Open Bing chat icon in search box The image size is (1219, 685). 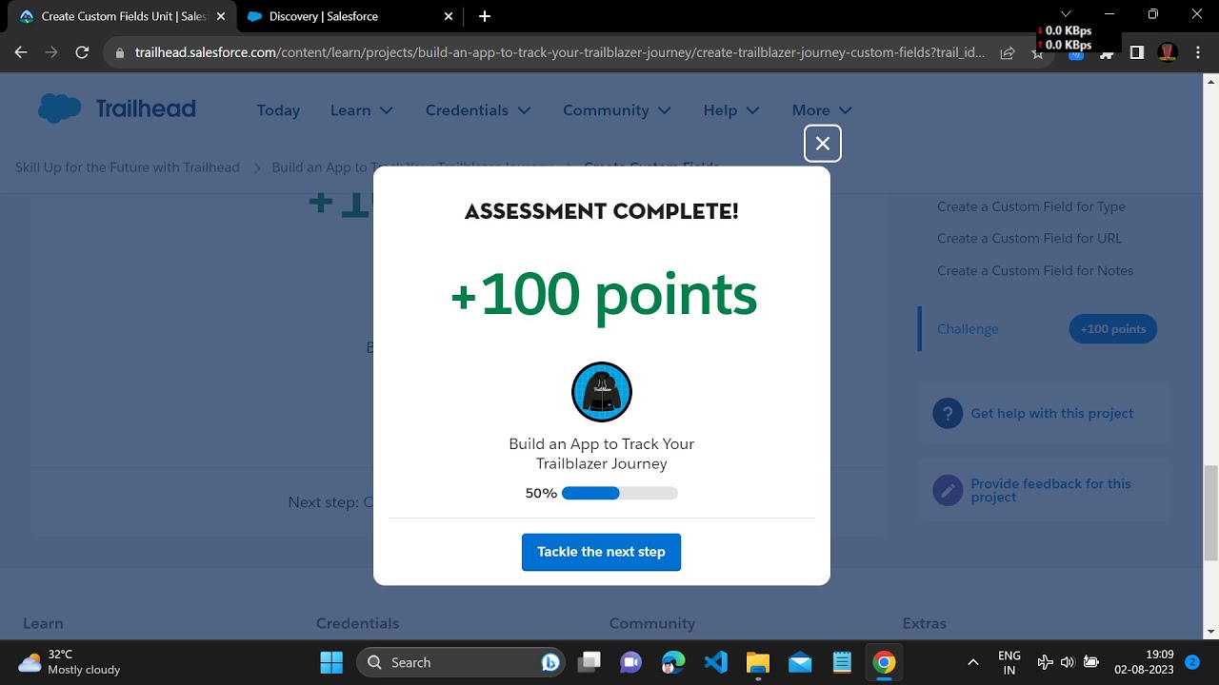(x=550, y=662)
